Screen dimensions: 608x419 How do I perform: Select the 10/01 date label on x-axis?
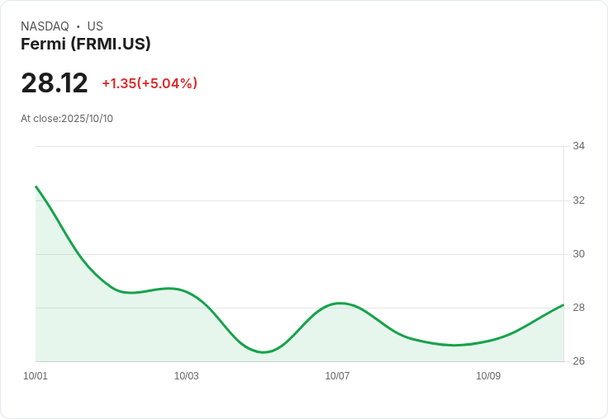tap(36, 375)
